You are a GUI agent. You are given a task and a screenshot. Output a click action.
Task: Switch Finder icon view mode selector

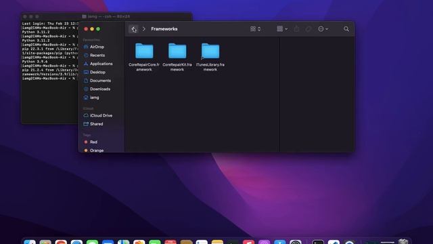(256, 29)
